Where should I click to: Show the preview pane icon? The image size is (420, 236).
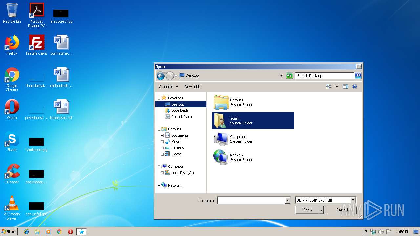(x=346, y=87)
